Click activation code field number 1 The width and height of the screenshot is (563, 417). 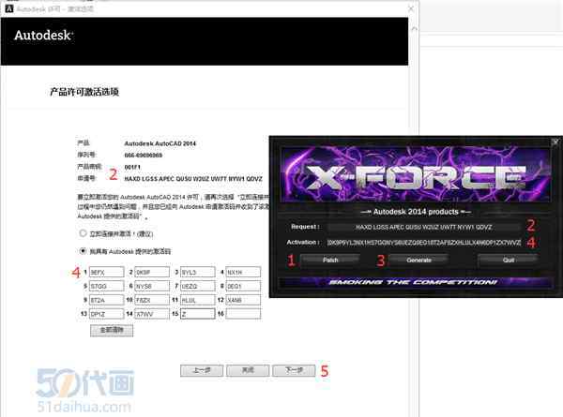[107, 272]
